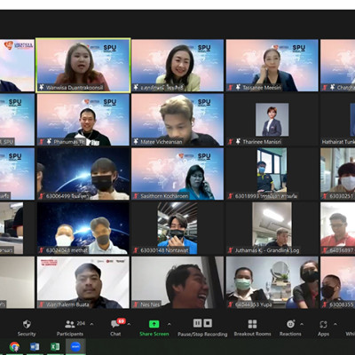The height and width of the screenshot is (355, 355).
Task: Open Google Chrome from the taskbar
Action: [14, 347]
